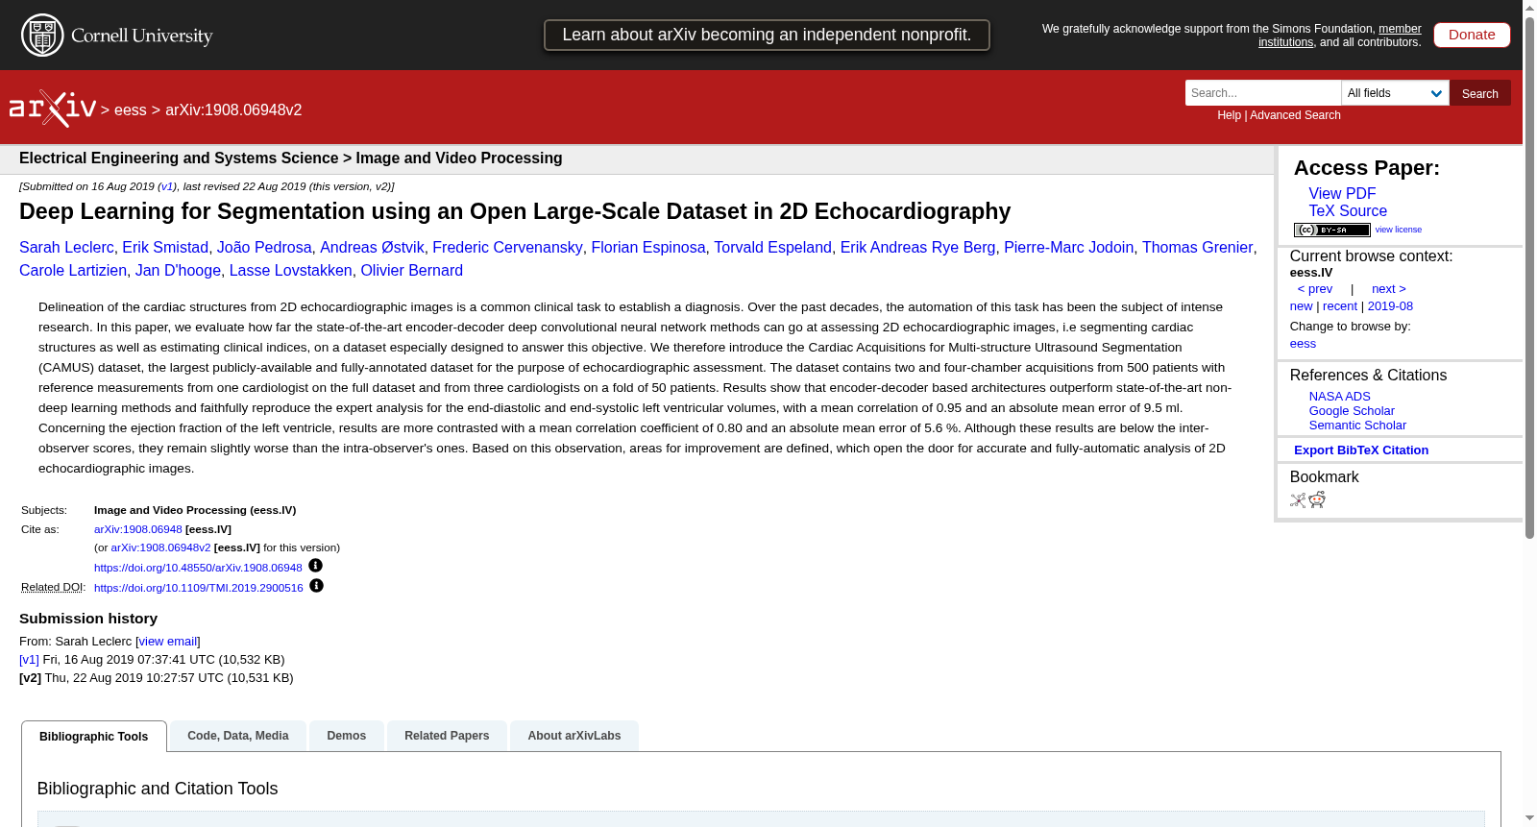Click arXiv:1908.06948v2 version link

pos(160,547)
